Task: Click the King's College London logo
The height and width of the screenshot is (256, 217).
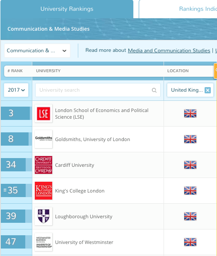Action: 43,190
